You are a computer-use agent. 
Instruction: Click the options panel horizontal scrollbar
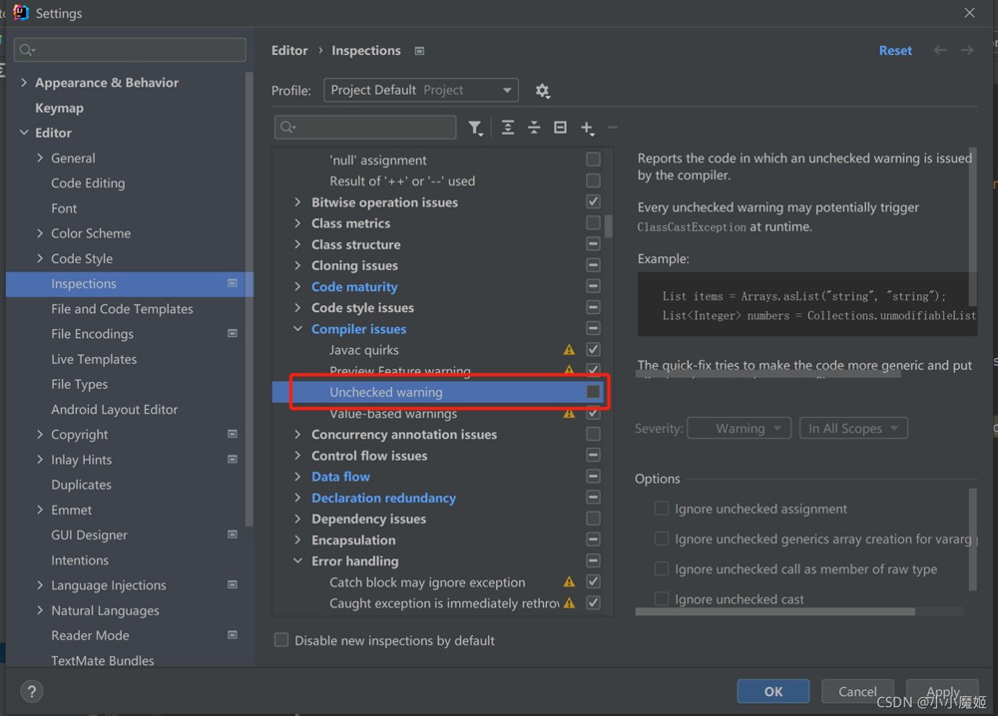coord(774,611)
